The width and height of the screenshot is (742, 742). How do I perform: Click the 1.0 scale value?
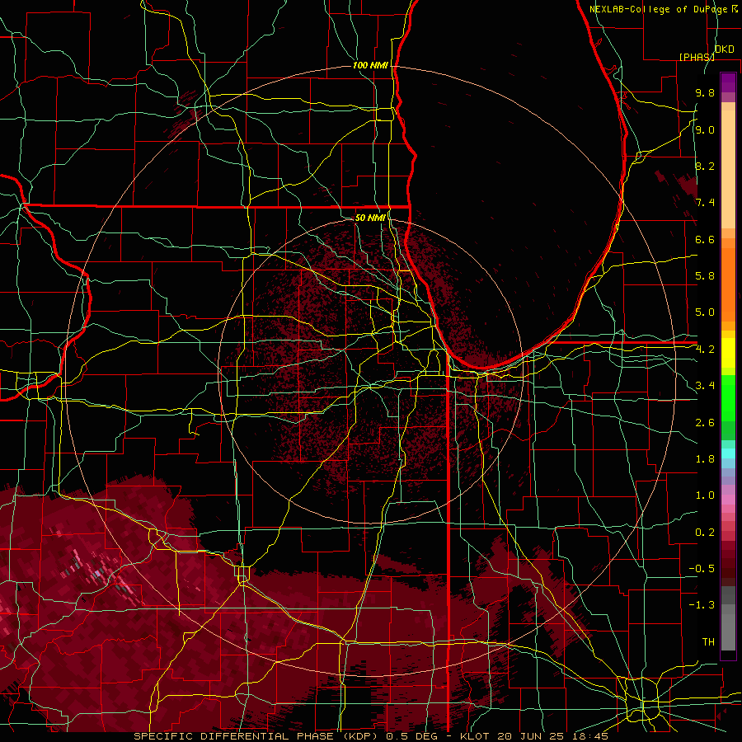(705, 495)
